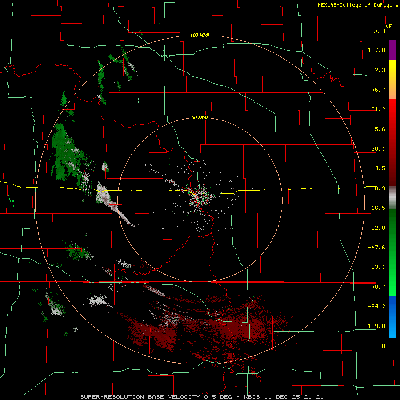Viewport: 400px width, 400px height.
Task: Click the -63.1 velocity scale value
Action: pos(376,267)
